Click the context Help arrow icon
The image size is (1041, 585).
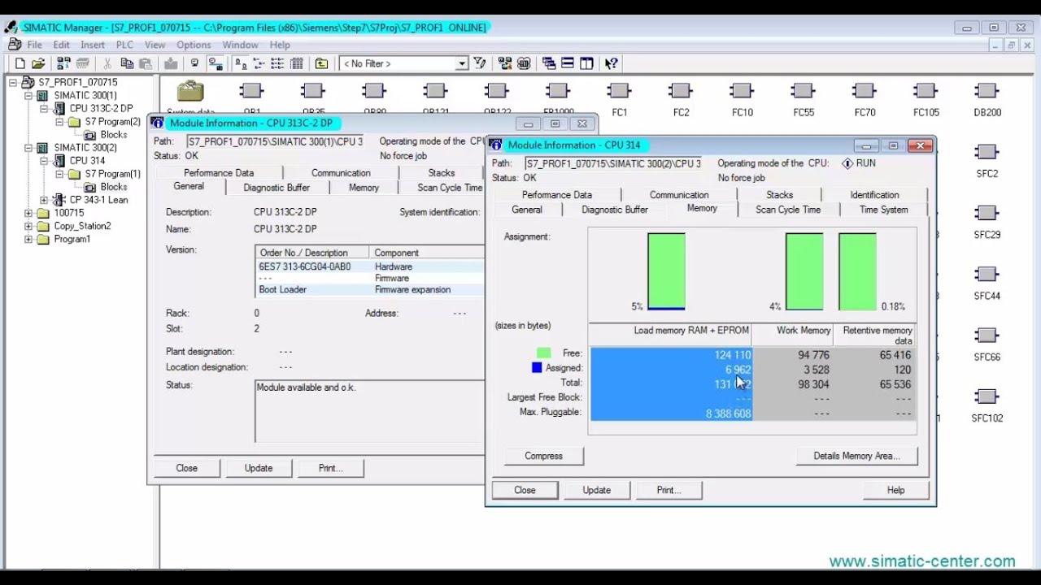[x=611, y=63]
